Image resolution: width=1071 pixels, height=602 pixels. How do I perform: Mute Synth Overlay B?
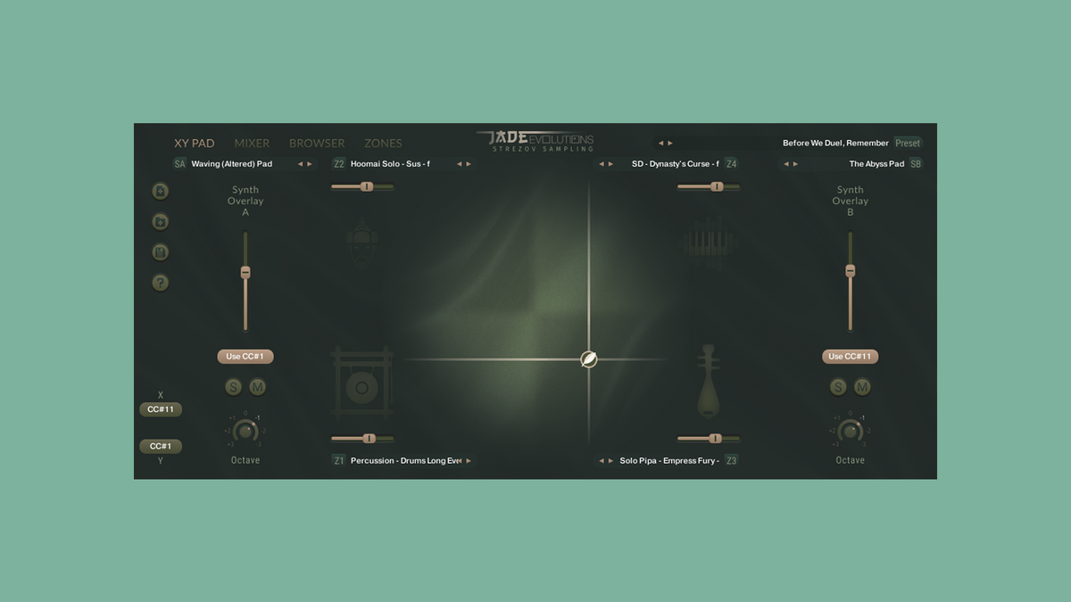tap(863, 387)
